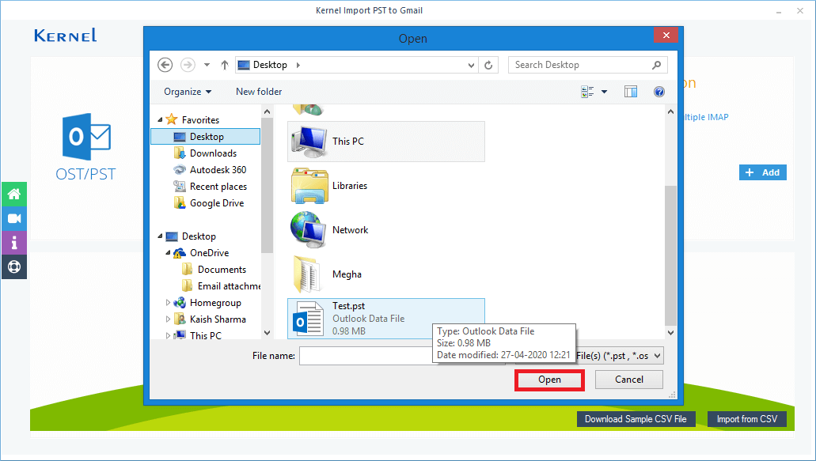
Task: Open the video camera icon in Kernel sidebar
Action: tap(14, 218)
